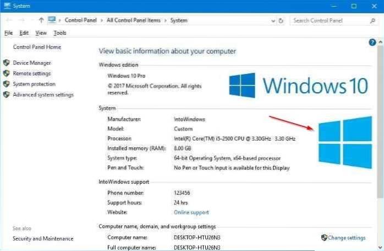Open the File menu
The image size is (384, 251).
coord(8,33)
